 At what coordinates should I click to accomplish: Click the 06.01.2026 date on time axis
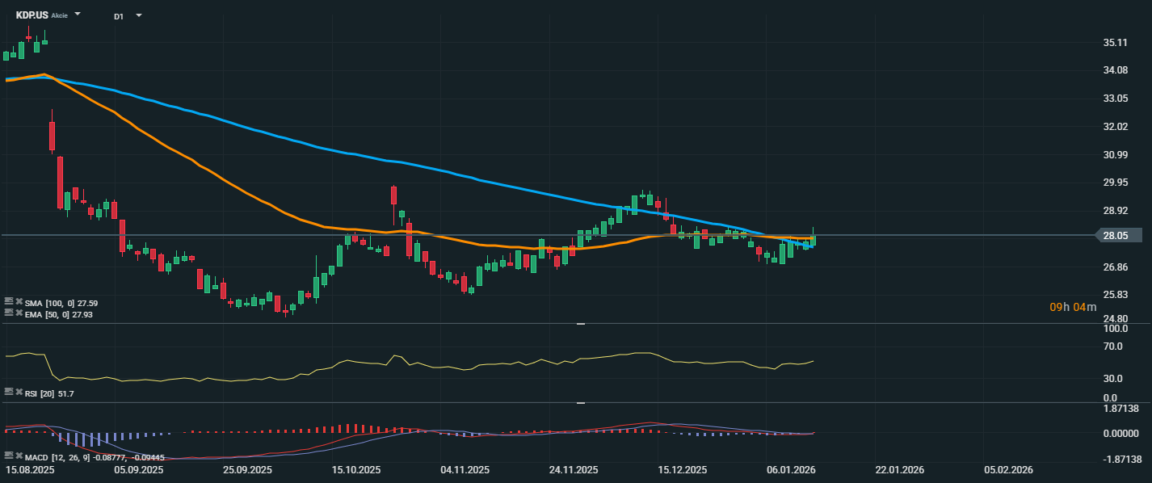788,469
